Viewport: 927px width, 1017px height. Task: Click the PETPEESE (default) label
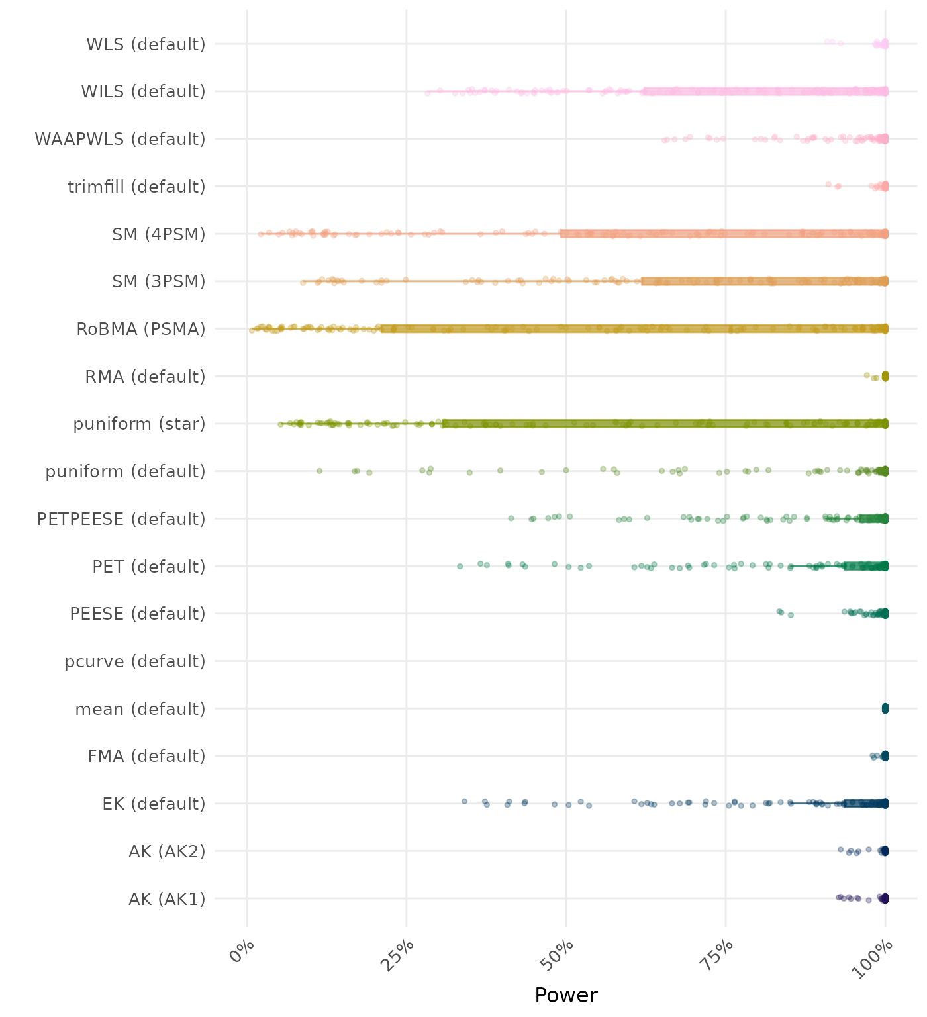pos(121,519)
